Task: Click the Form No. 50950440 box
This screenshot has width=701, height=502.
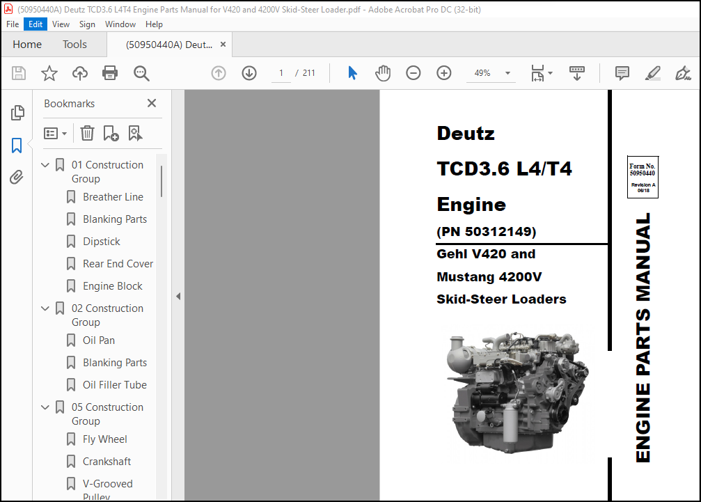Action: [x=643, y=177]
